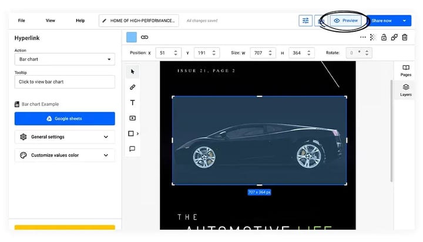Click the Rotate stepper arrows
Image resolution: width=423 pixels, height=242 pixels.
coord(367,53)
